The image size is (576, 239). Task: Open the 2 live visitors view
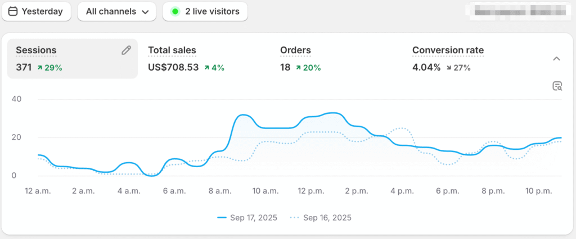tap(205, 11)
